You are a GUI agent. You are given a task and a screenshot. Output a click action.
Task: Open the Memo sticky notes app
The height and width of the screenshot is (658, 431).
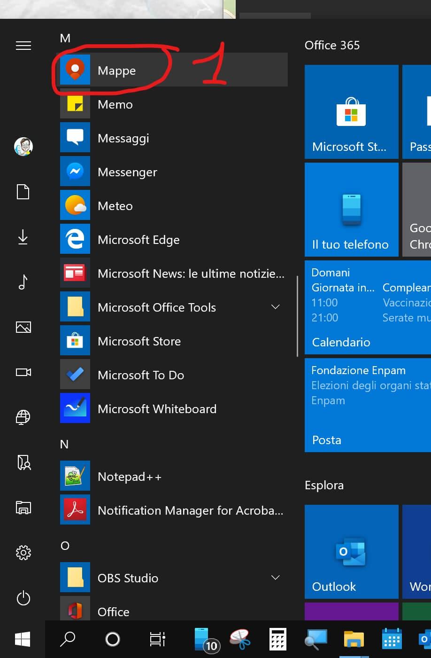tap(115, 104)
